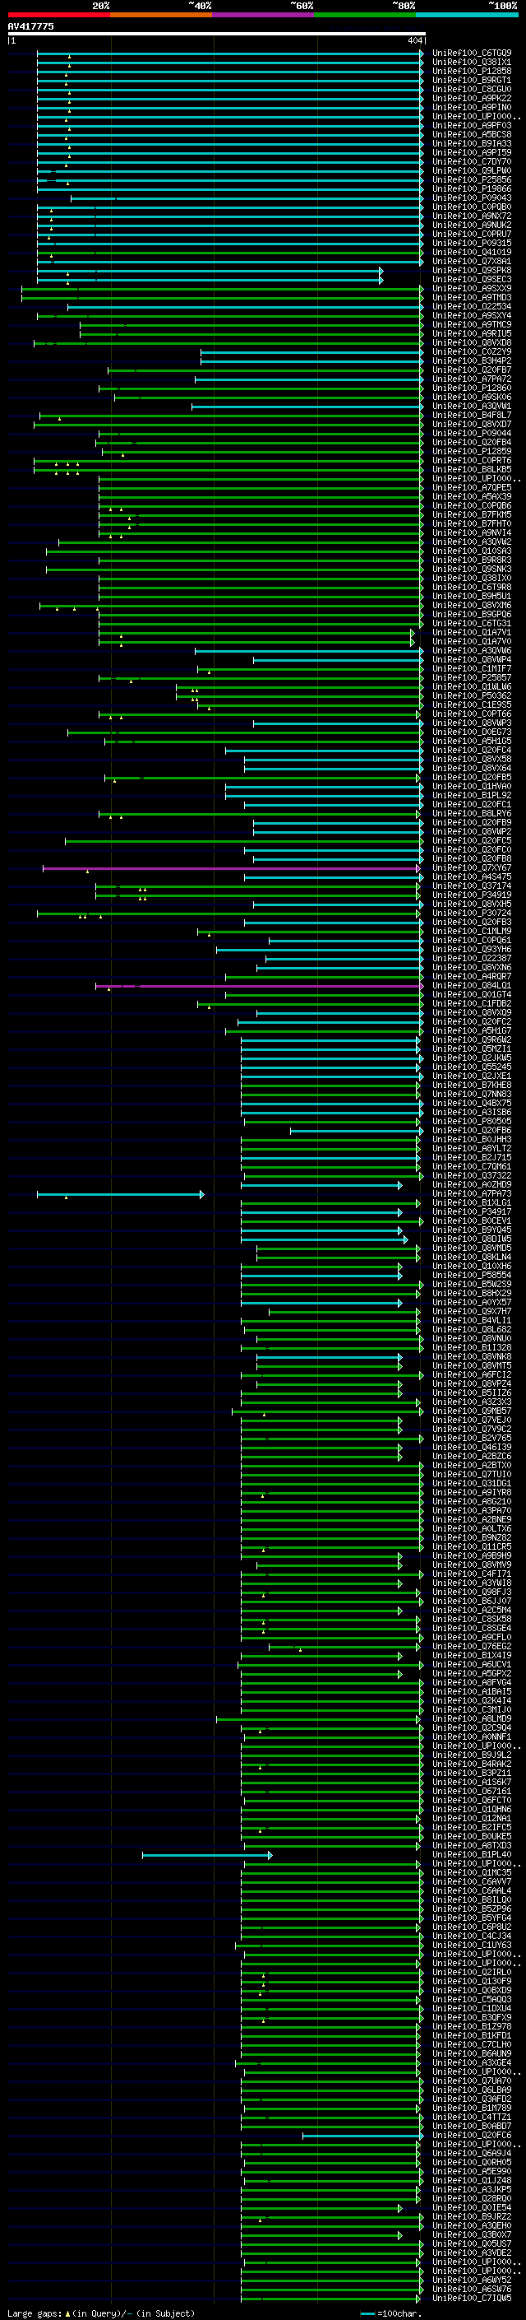Select label UniRef100_A5H1G5
This screenshot has height=2320, width=526.
472,742
